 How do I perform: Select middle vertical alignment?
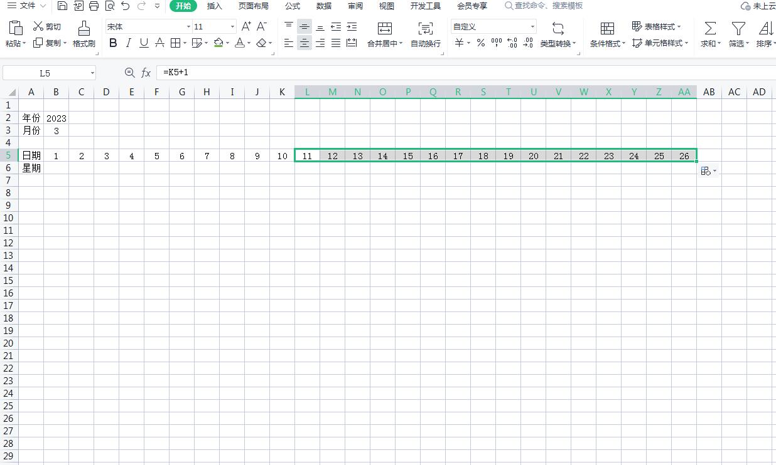click(304, 26)
